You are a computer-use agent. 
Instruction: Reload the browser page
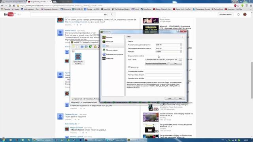pyautogui.click(x=10, y=6)
